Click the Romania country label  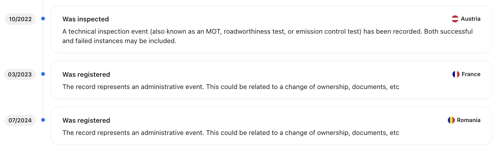(469, 120)
